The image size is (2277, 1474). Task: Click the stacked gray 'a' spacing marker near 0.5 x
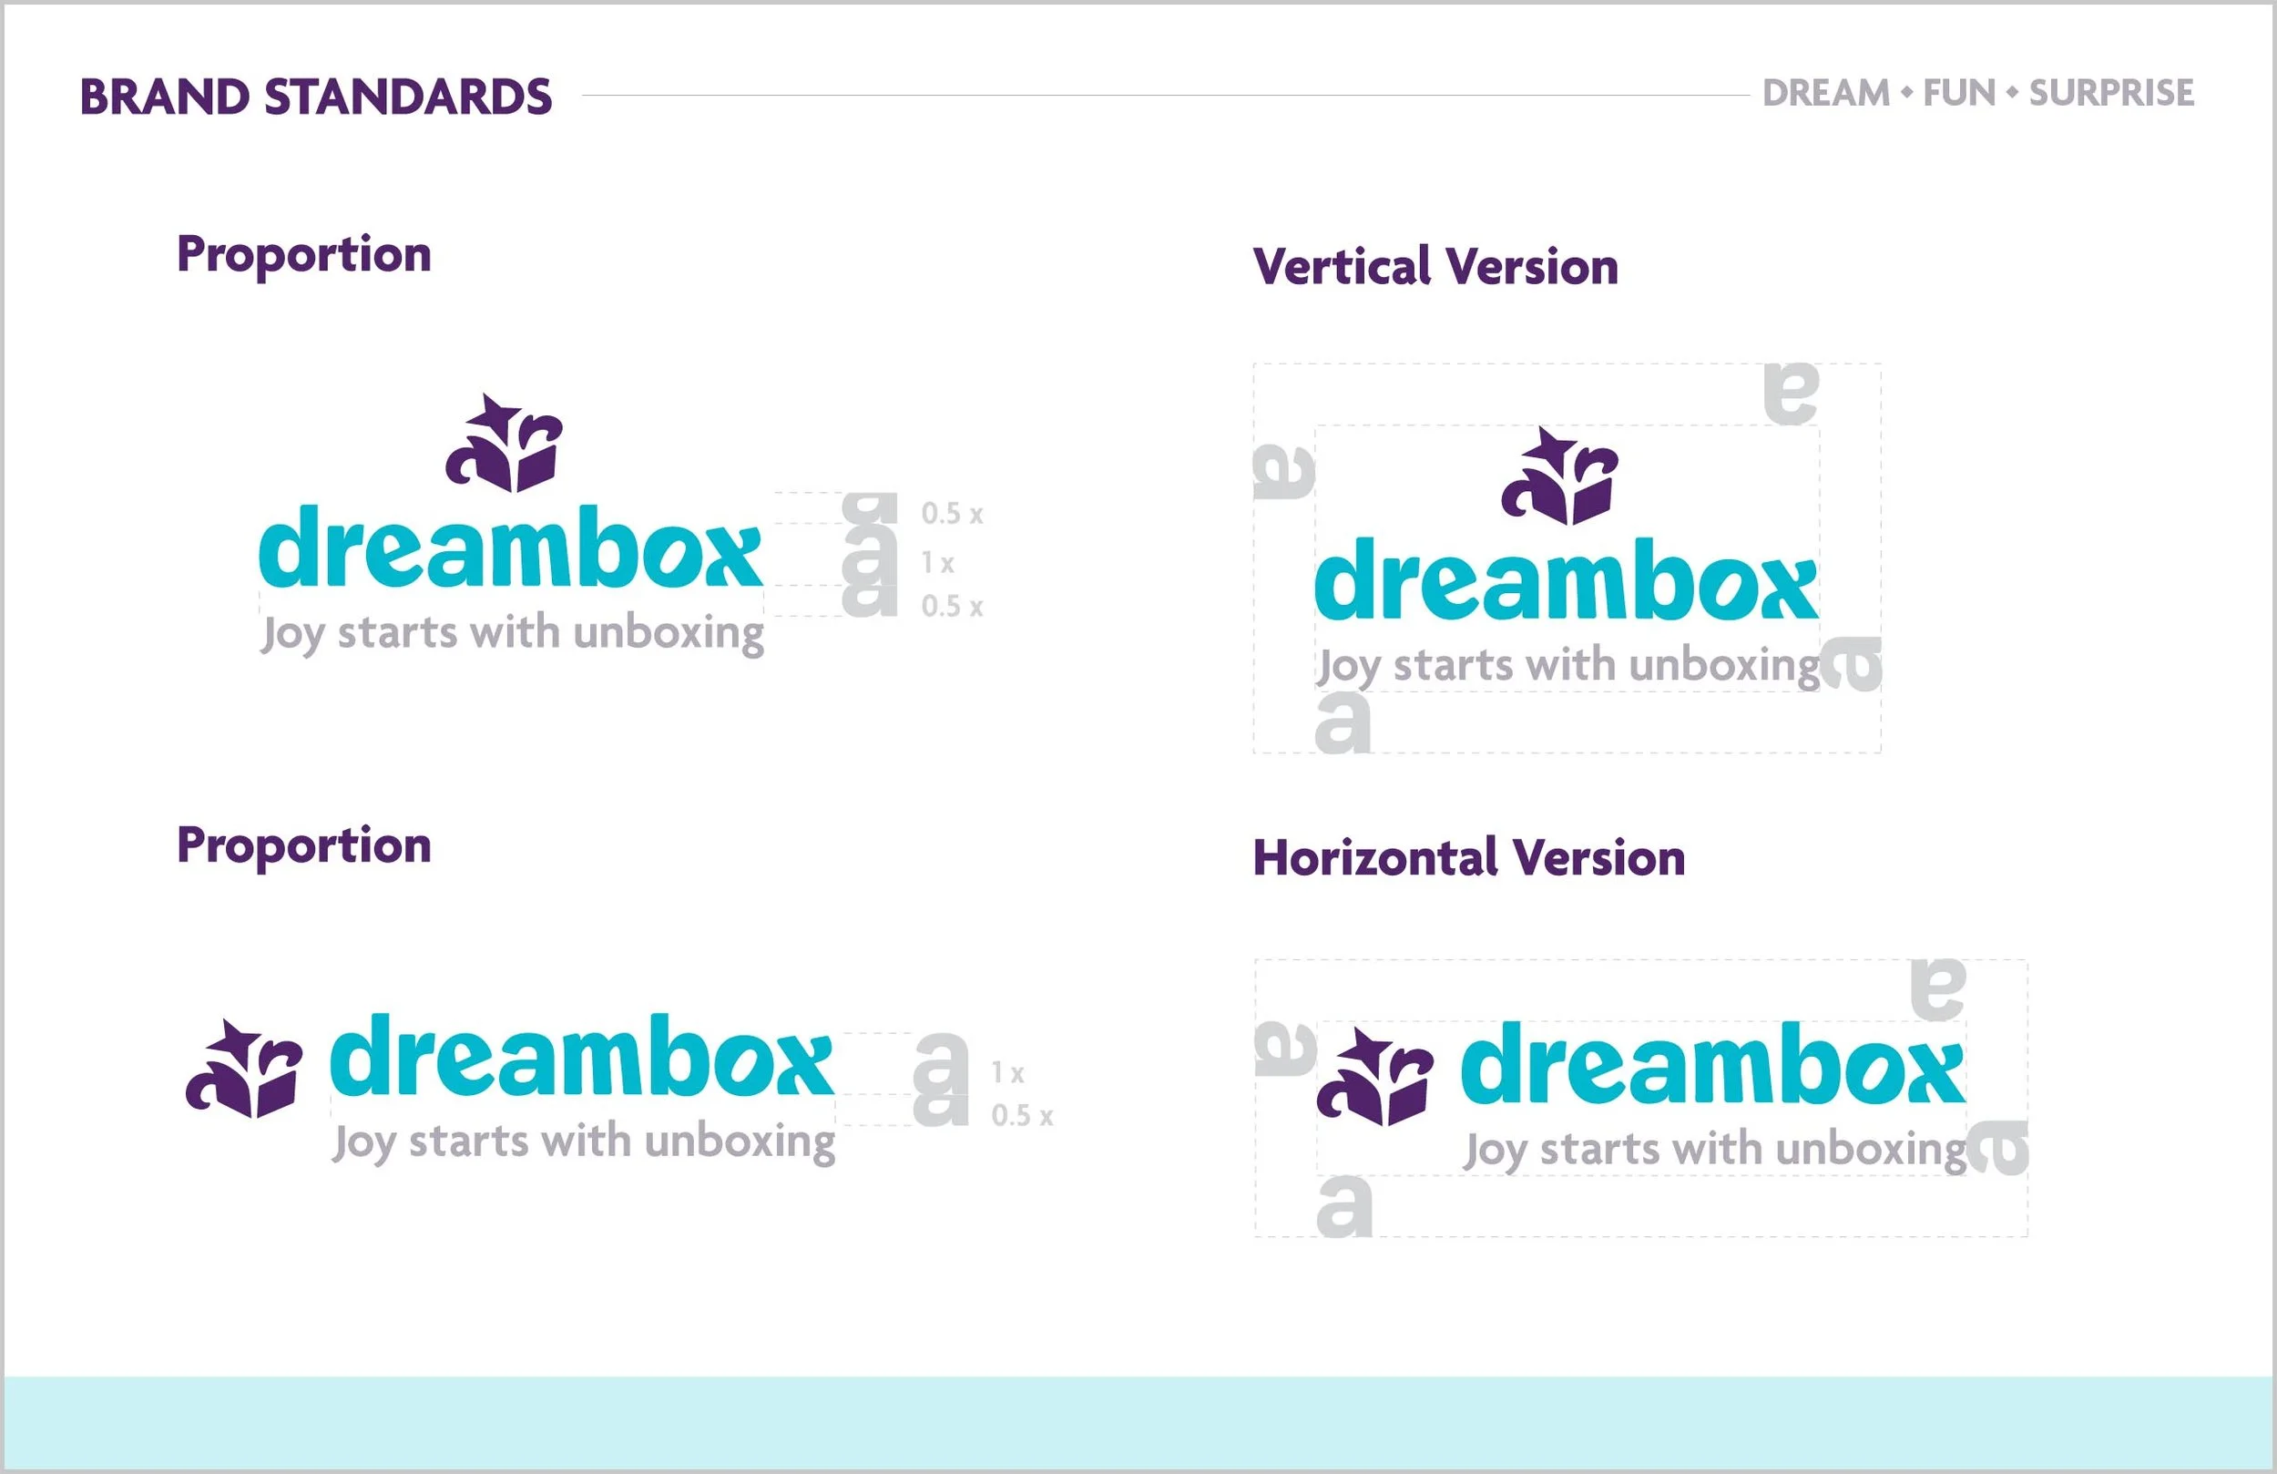(x=869, y=555)
